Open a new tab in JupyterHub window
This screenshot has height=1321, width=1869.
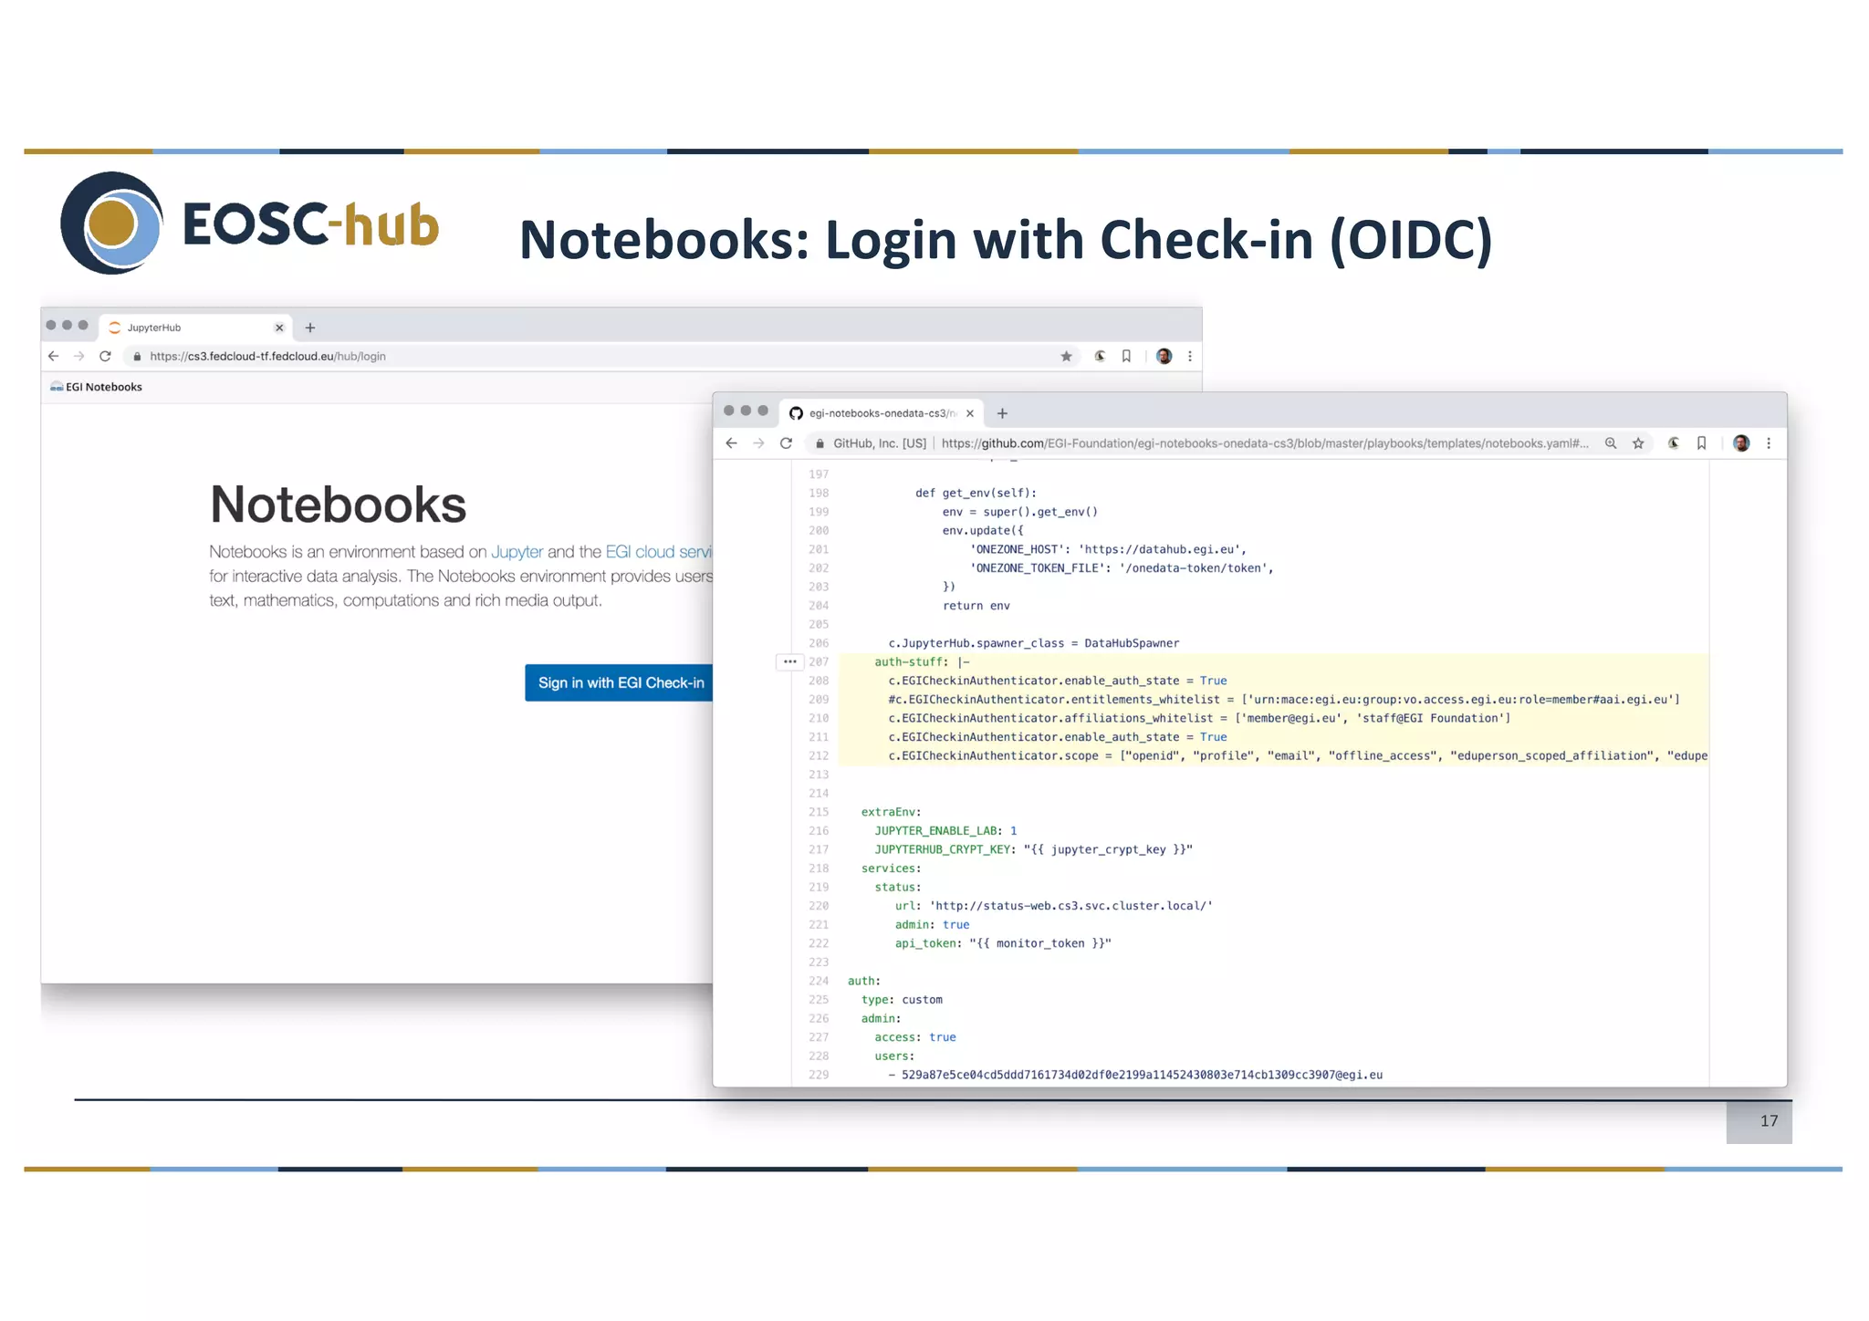310,328
